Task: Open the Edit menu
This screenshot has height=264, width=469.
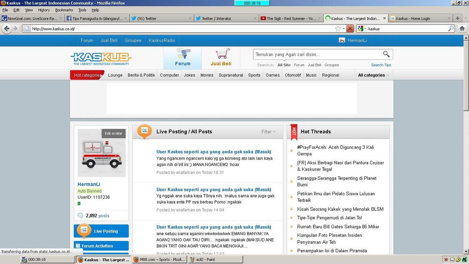Action: pos(16,10)
